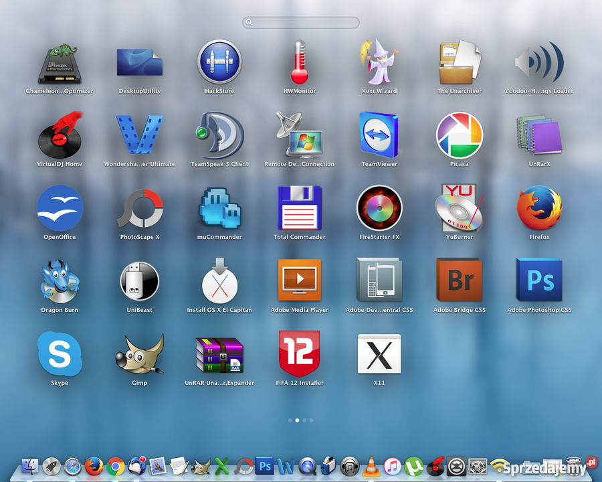
Task: Switch to the third Launchpad page dot
Action: (x=304, y=420)
